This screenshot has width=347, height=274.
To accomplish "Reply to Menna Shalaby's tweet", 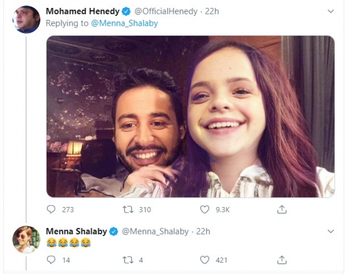I will tap(51, 260).
